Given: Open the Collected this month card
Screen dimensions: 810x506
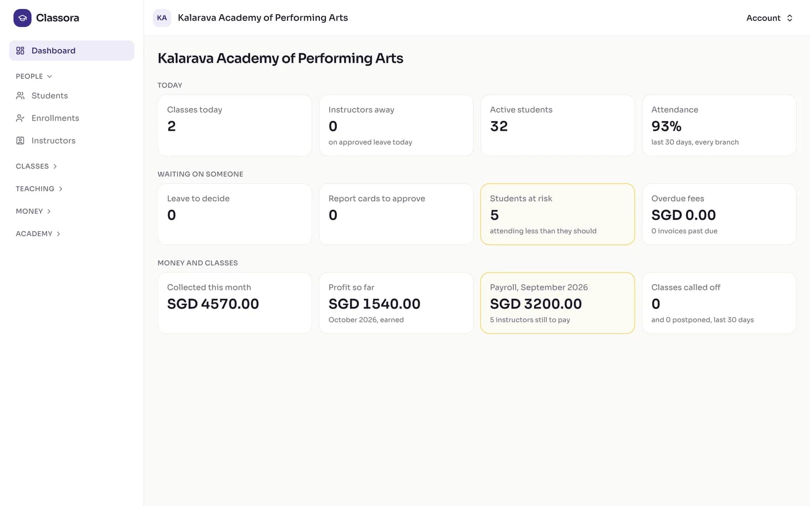Looking at the screenshot, I should click(235, 303).
